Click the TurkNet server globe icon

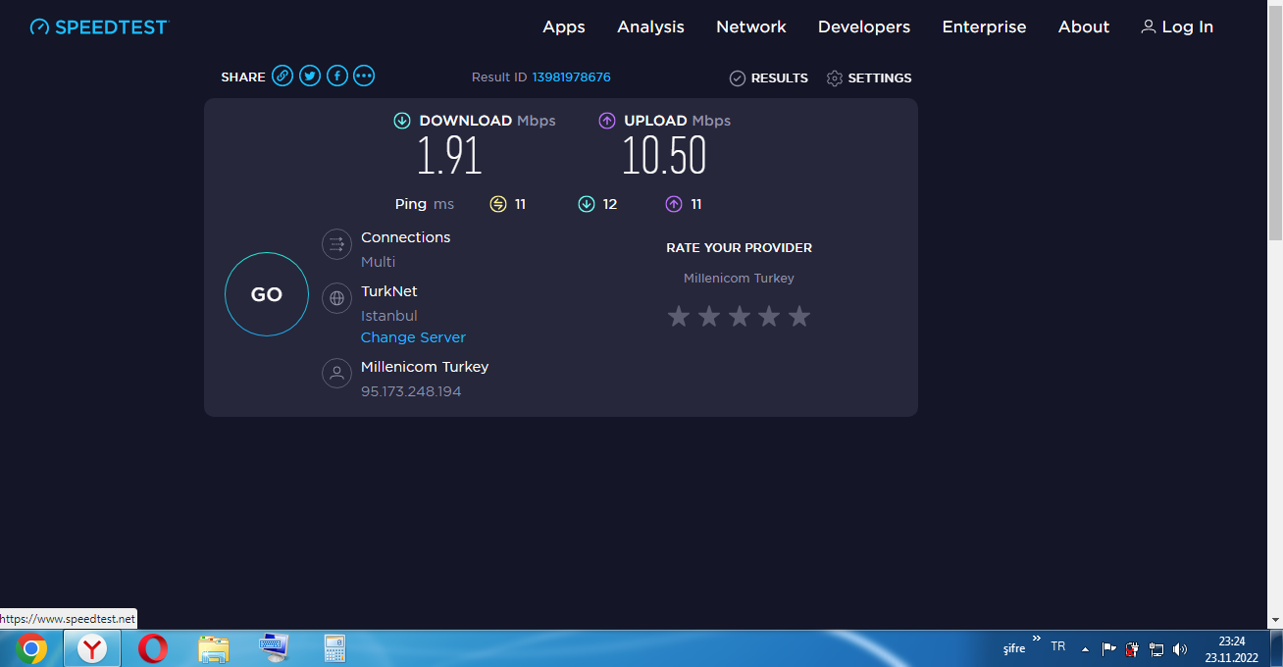336,298
